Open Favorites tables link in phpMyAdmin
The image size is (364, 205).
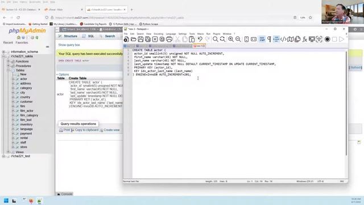[x=22, y=43]
